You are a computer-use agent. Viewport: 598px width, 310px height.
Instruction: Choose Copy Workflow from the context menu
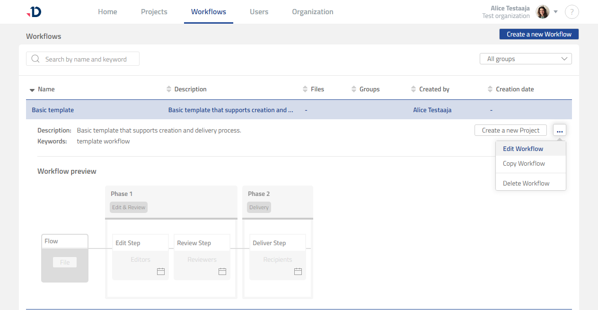coord(523,163)
